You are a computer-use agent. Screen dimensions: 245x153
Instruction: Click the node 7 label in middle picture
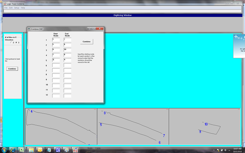[164, 136]
